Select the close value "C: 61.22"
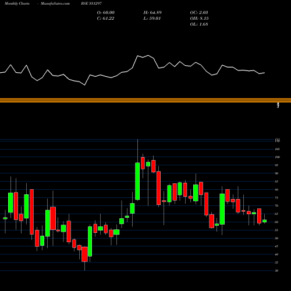 click(x=105, y=19)
